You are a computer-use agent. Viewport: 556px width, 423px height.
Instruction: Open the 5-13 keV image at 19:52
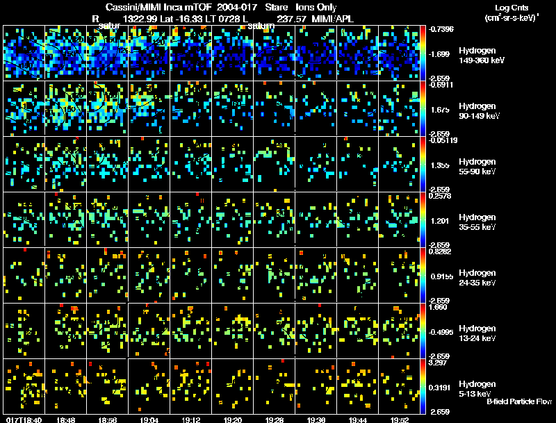399,387
